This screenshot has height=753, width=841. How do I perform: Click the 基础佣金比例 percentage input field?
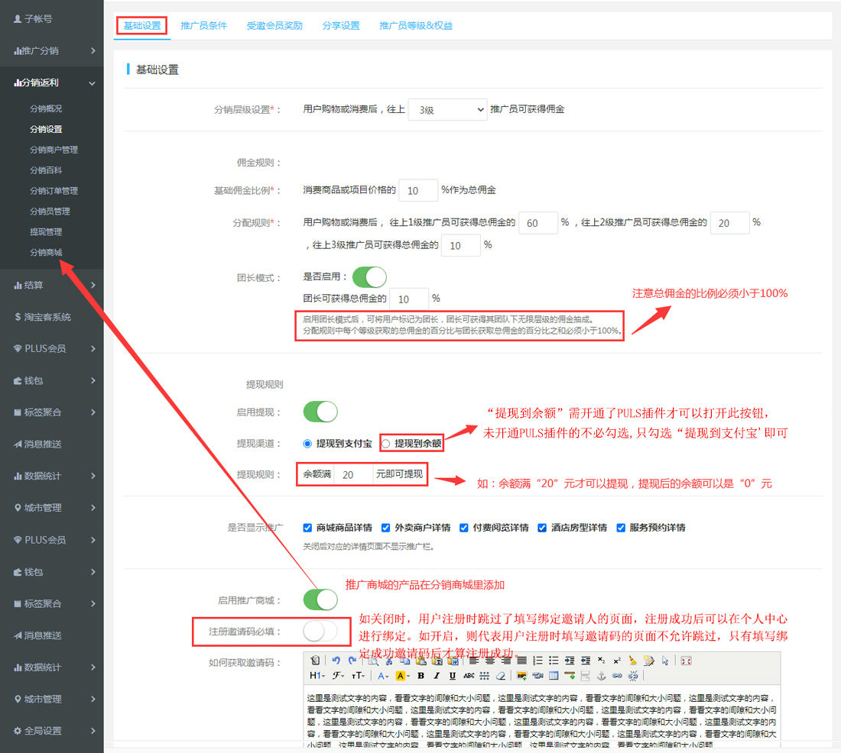point(417,190)
